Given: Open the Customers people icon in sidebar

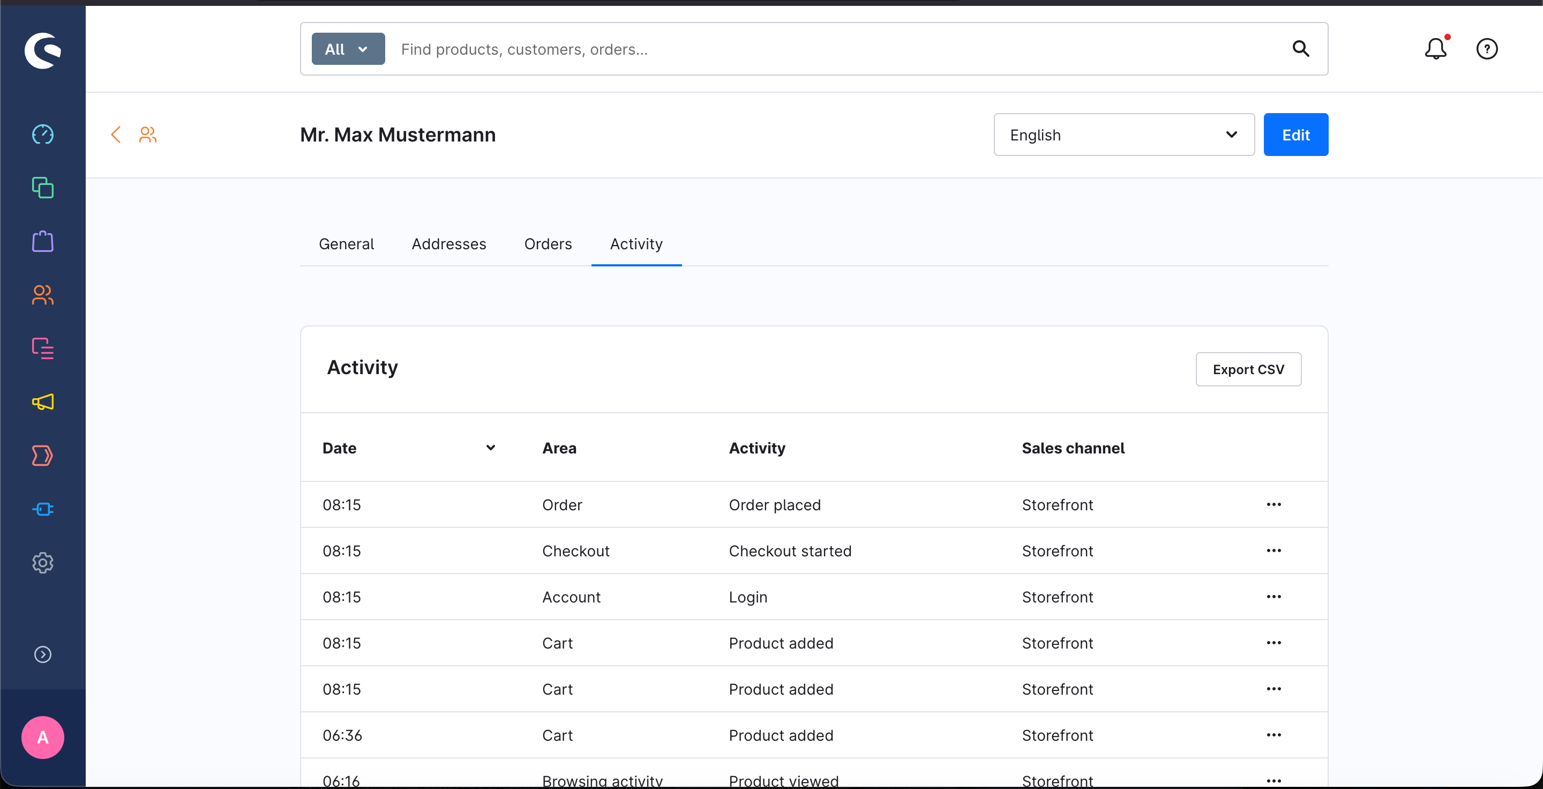Looking at the screenshot, I should tap(42, 295).
